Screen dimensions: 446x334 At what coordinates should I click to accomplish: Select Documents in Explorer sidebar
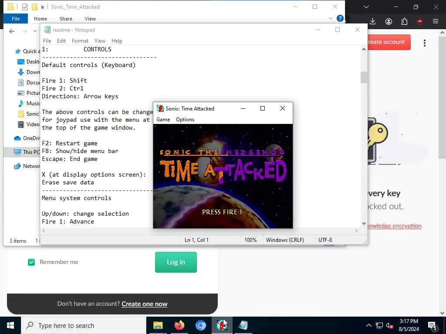28,83
